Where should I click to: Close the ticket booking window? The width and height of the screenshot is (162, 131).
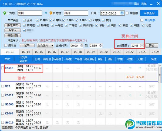(x=158, y=3)
